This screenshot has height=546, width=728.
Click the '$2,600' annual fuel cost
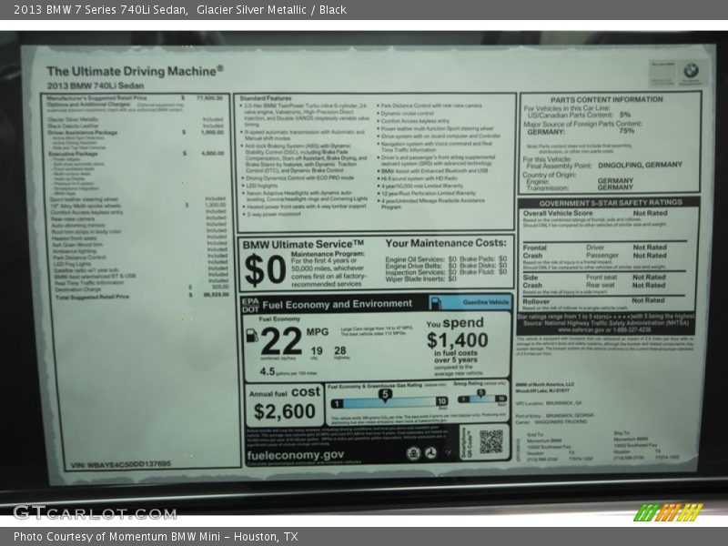pos(285,411)
